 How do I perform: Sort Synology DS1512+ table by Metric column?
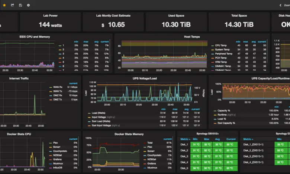pos(185,139)
